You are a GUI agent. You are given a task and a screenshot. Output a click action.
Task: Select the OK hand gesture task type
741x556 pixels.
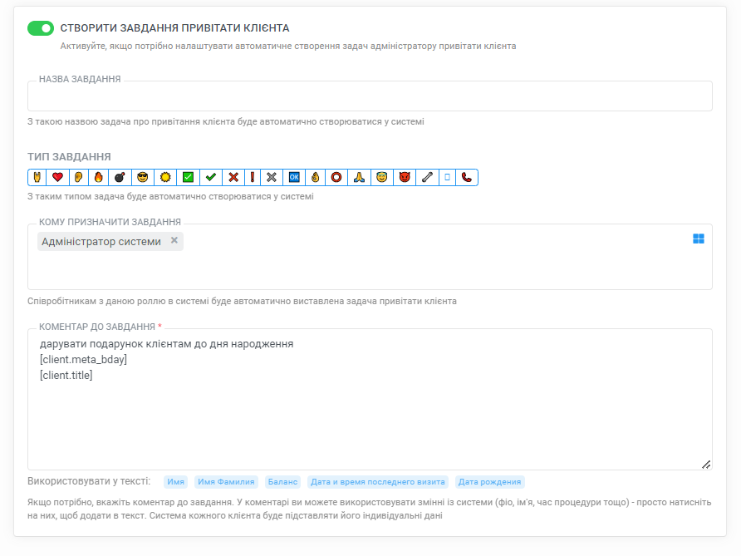point(315,177)
